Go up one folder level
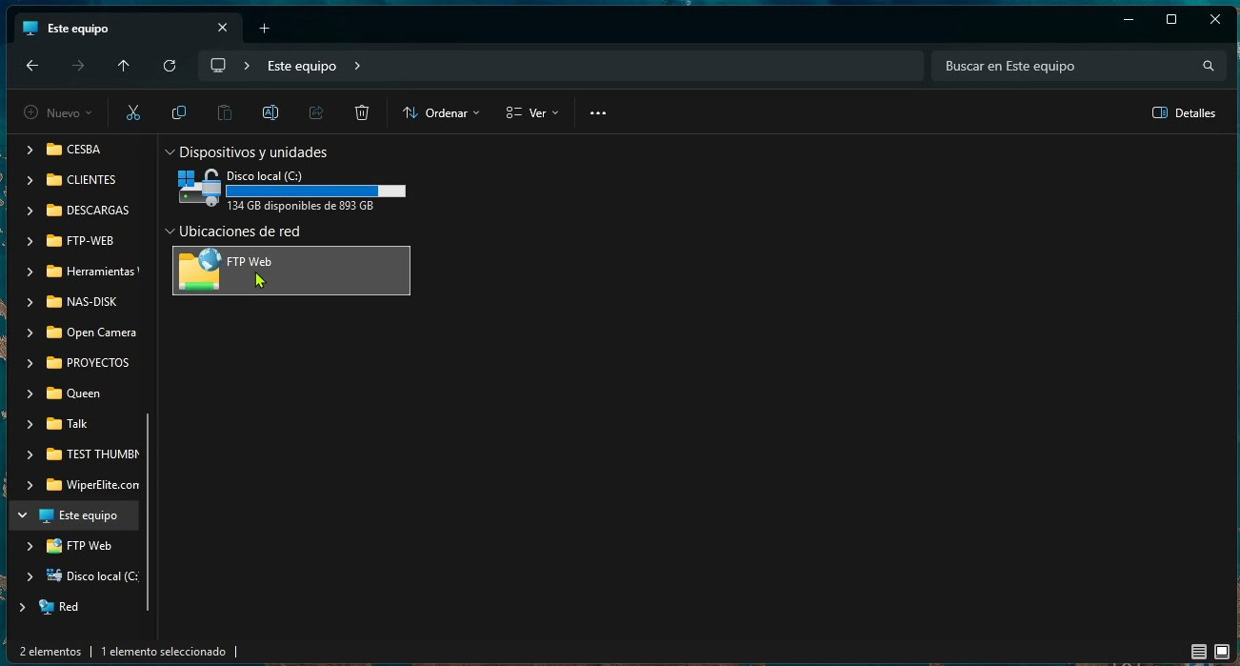 click(x=124, y=66)
